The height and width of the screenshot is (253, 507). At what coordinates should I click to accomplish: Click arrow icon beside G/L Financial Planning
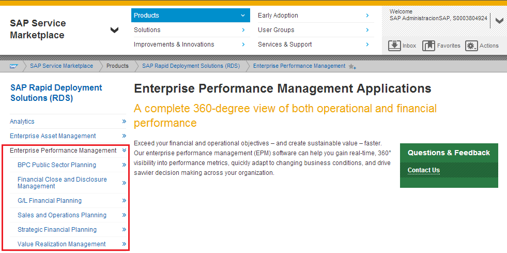[x=124, y=201]
